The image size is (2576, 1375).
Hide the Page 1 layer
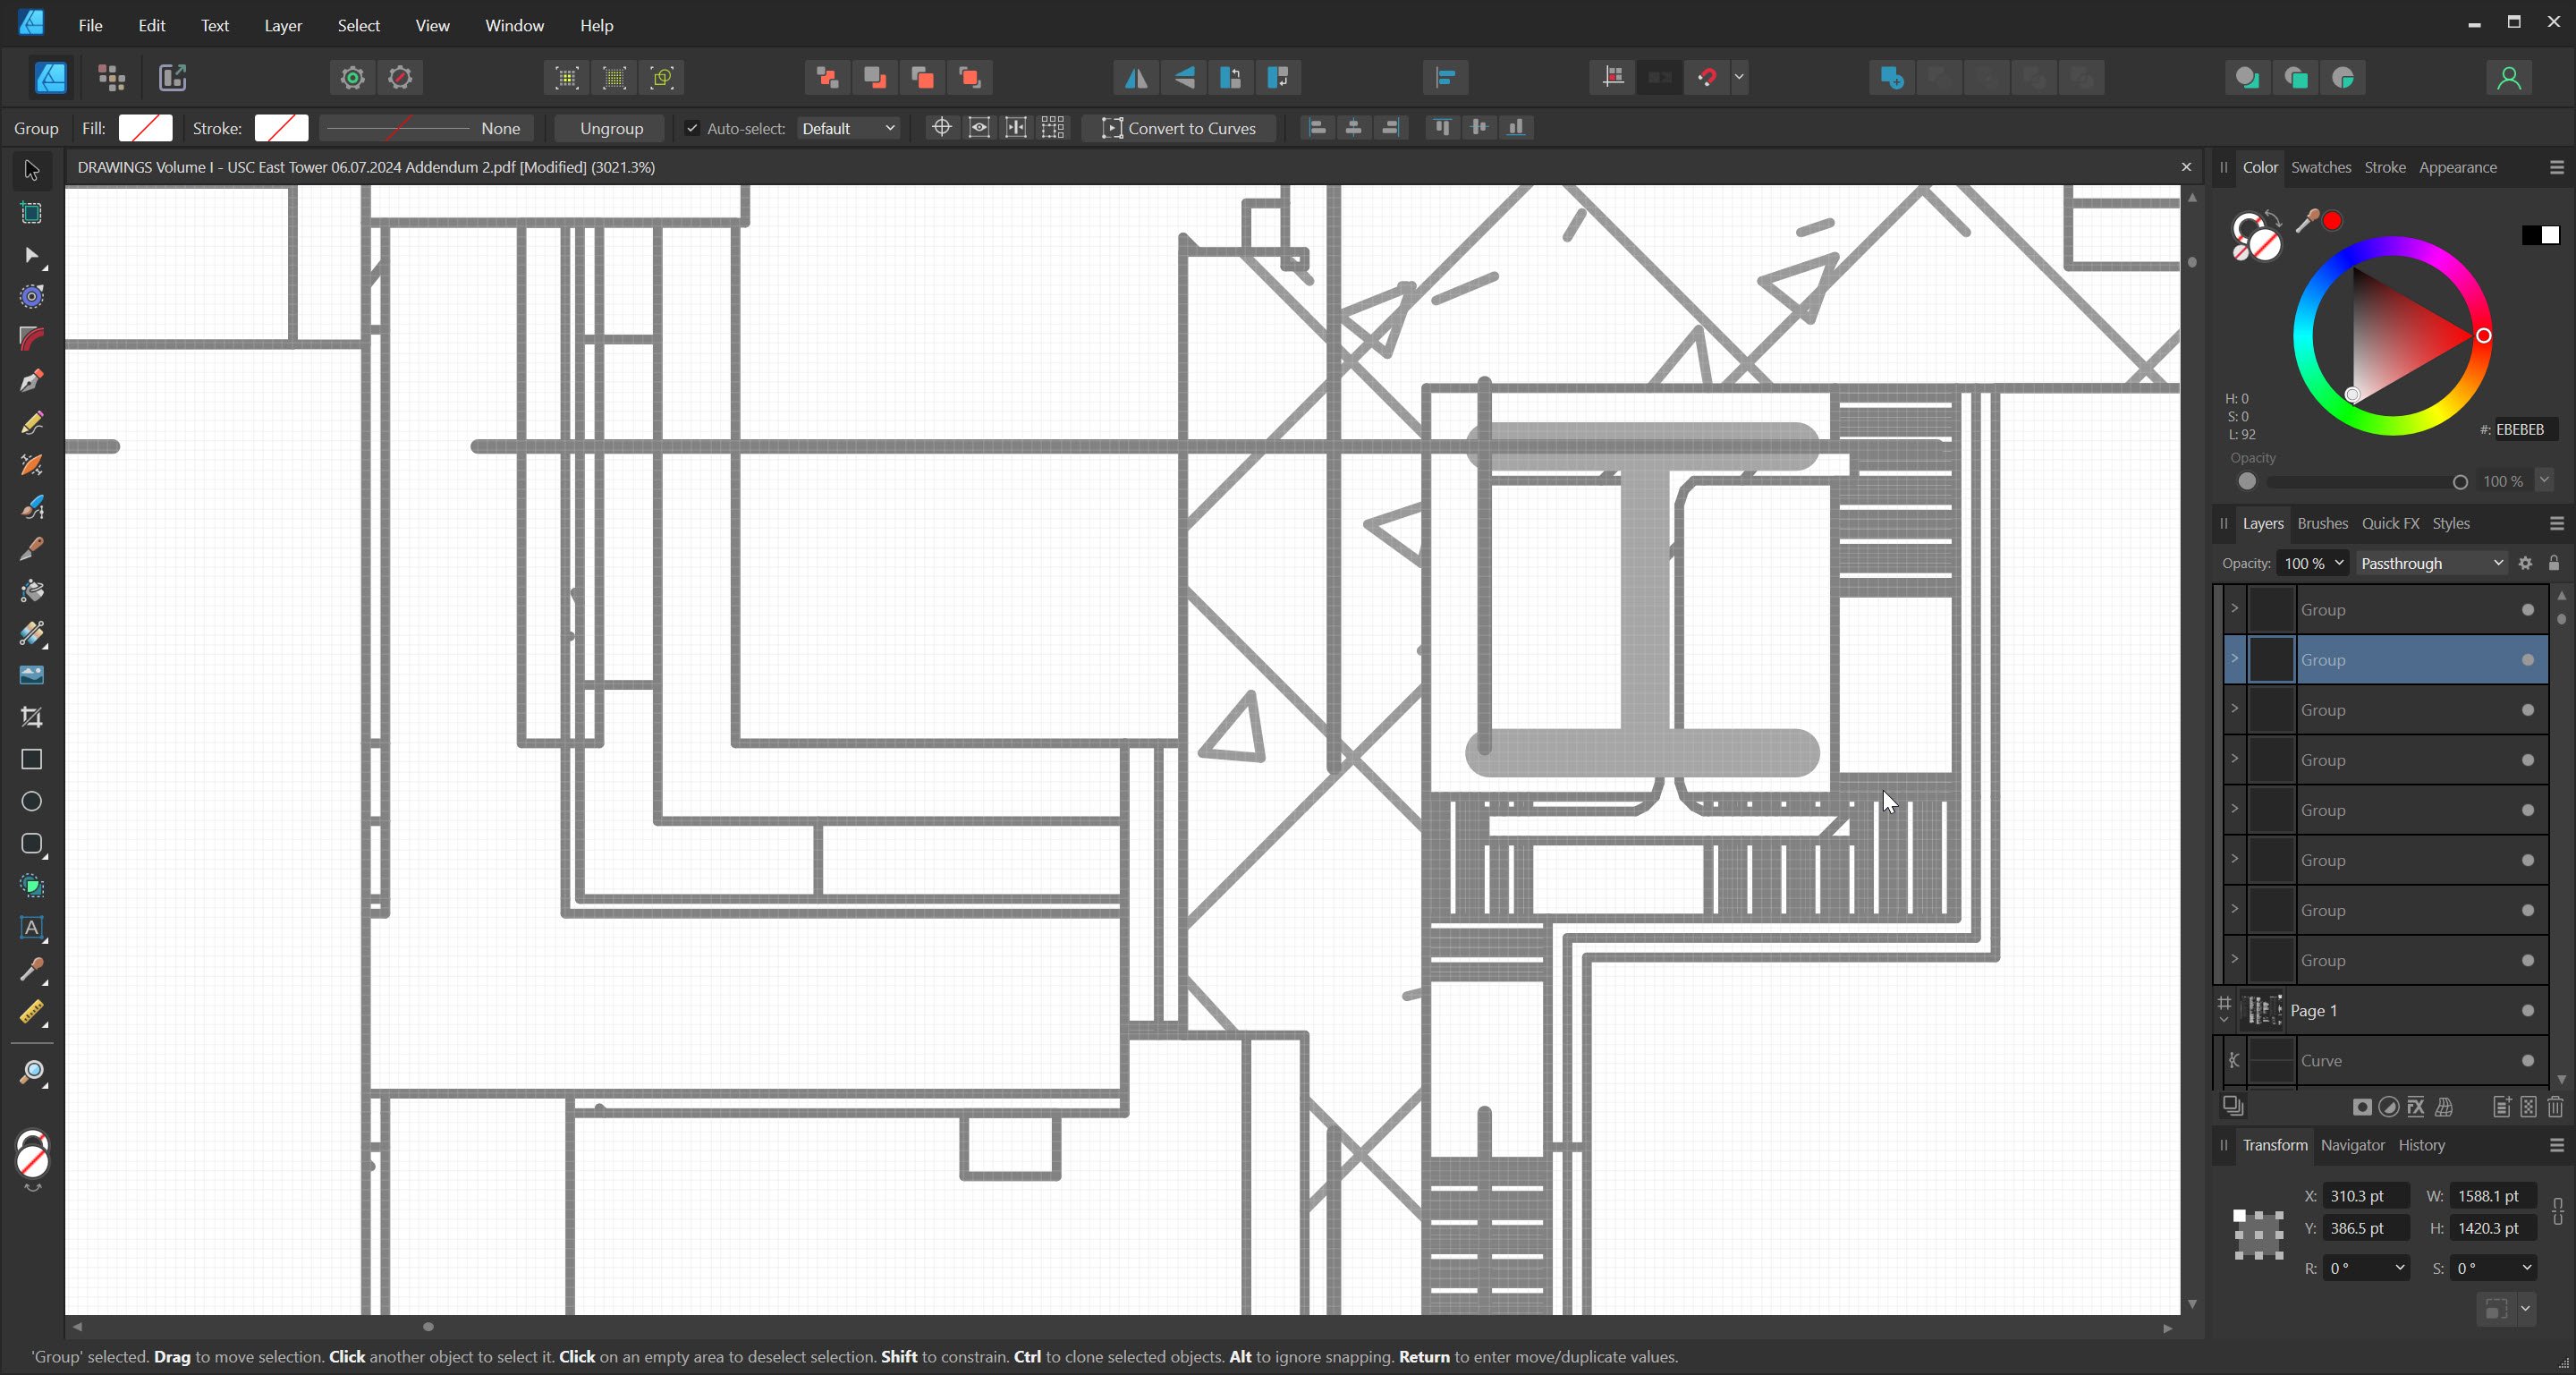(x=2528, y=1010)
